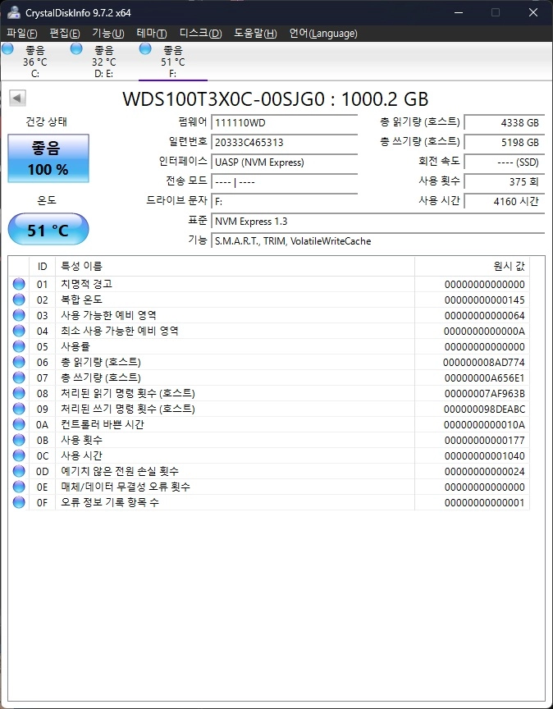Click attribute name 오류 정보 기록 항목 수

coord(110,502)
